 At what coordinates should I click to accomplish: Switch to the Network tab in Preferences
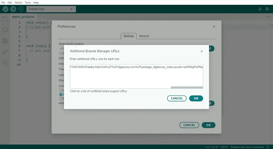pos(144,36)
